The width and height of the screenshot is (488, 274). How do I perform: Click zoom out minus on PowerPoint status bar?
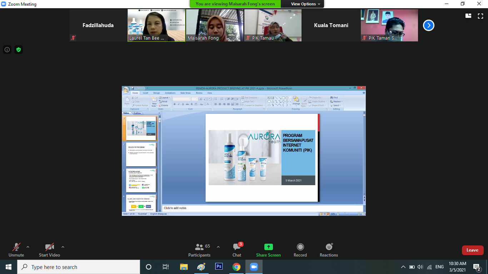point(338,214)
